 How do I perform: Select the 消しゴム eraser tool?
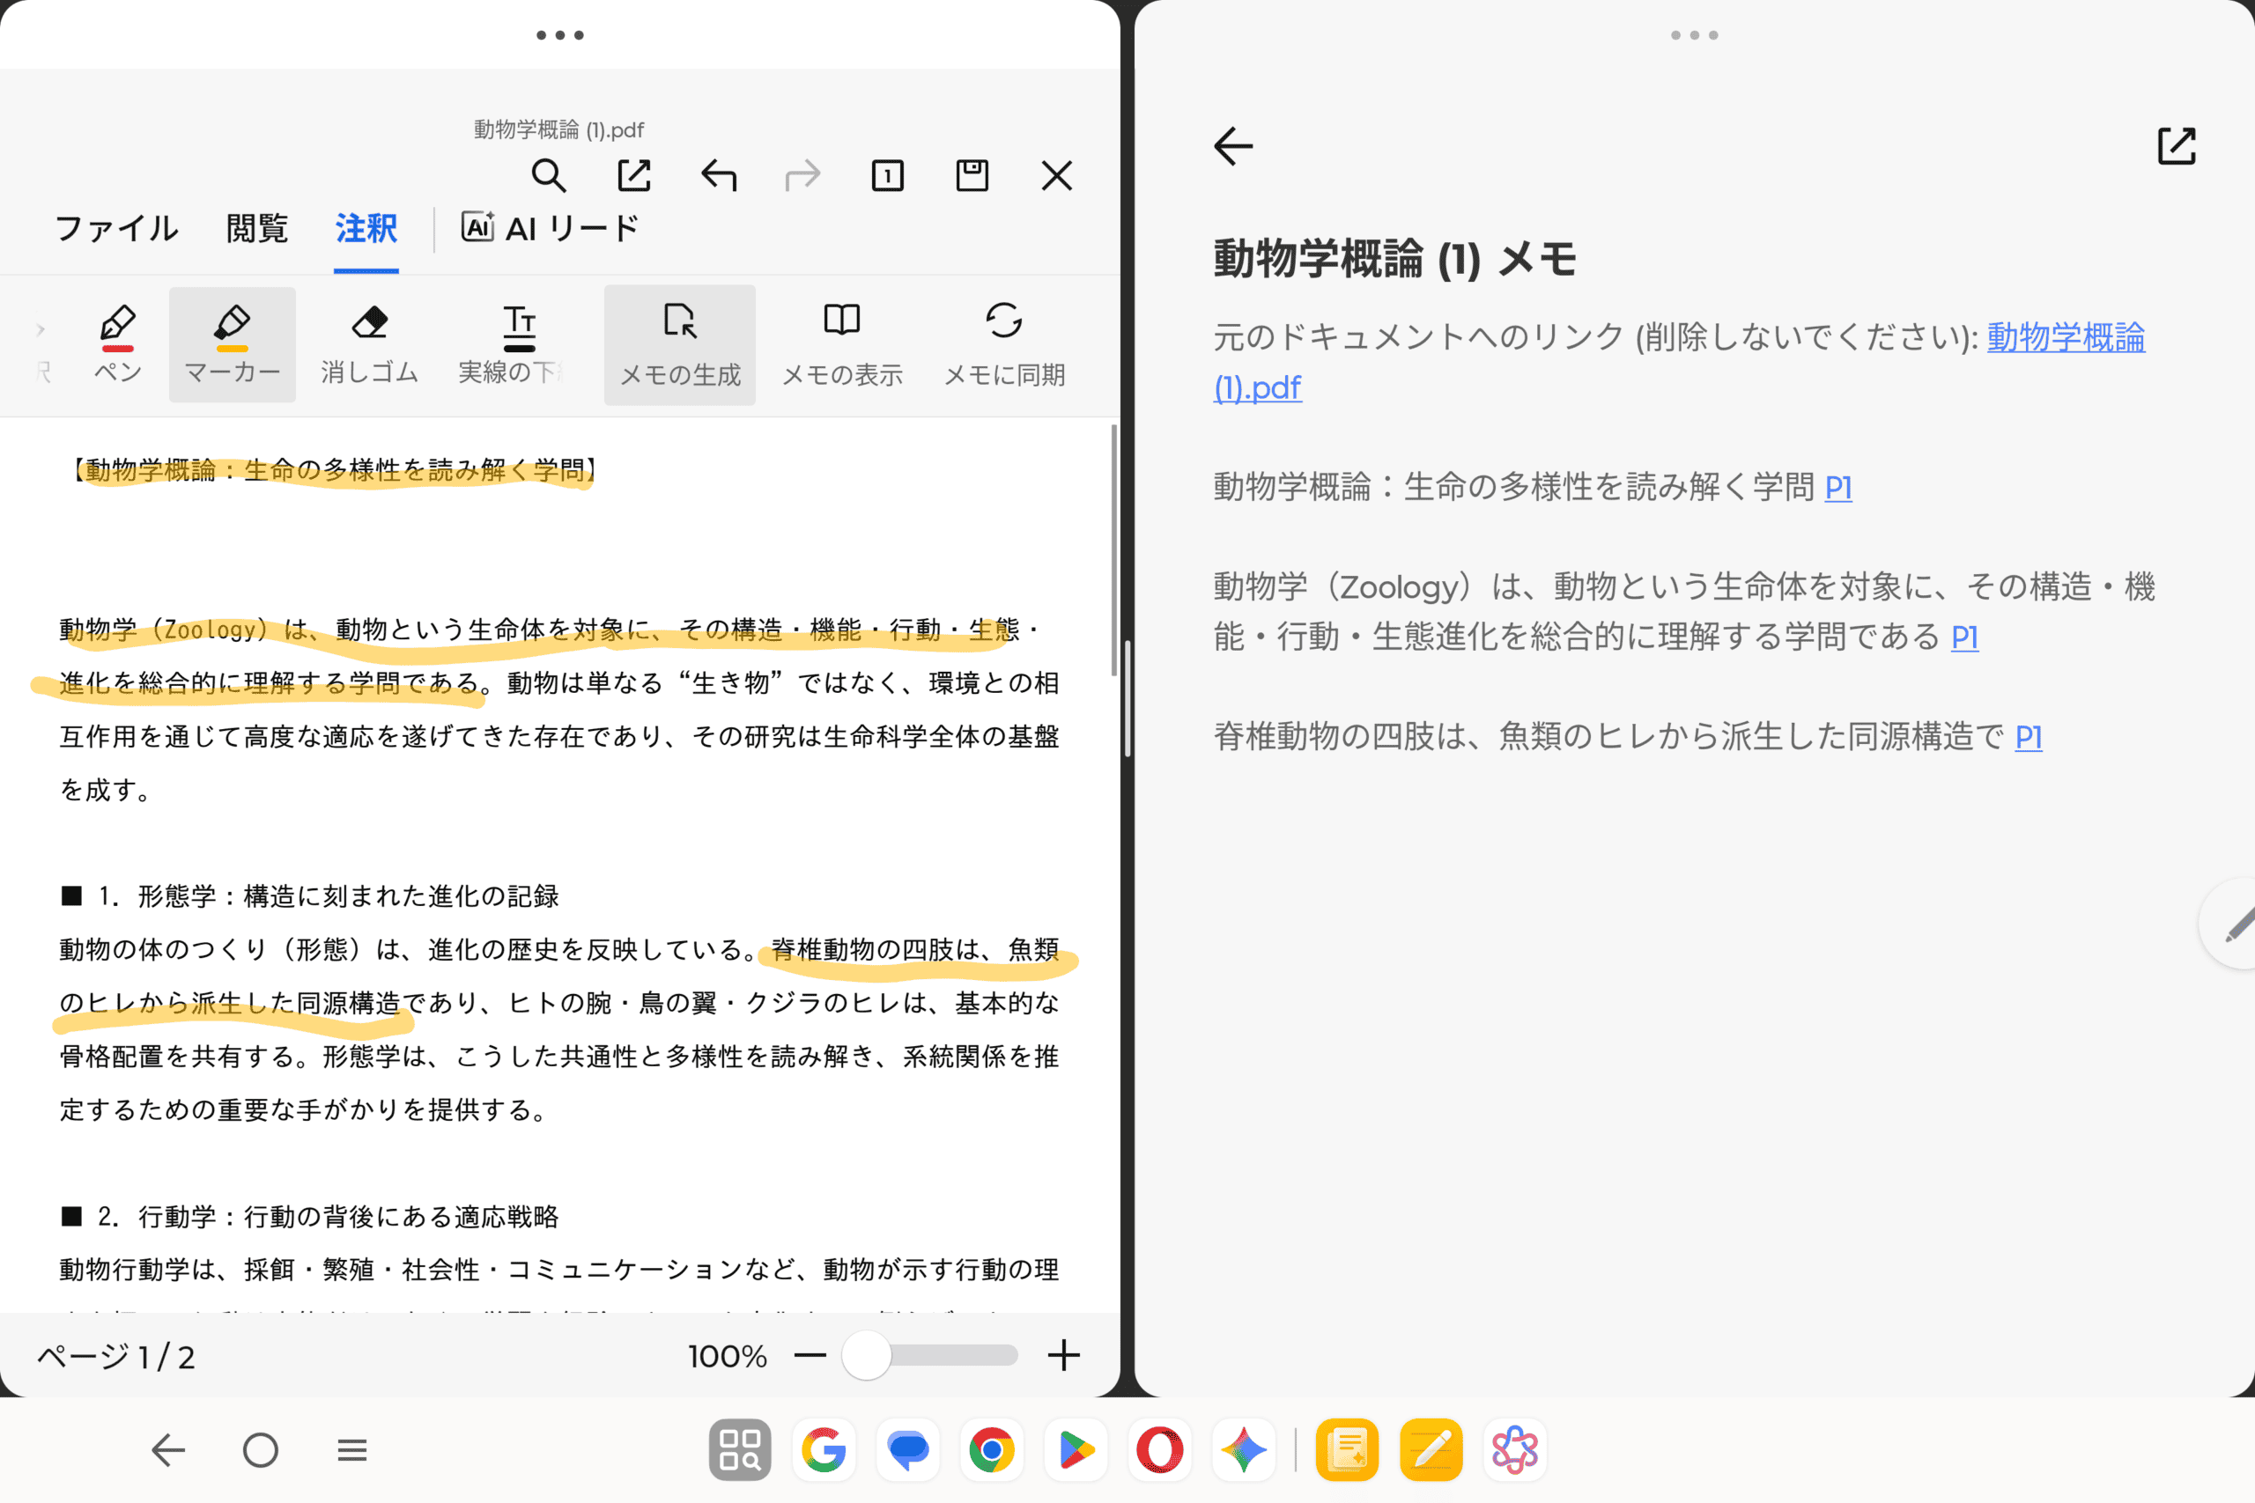369,344
